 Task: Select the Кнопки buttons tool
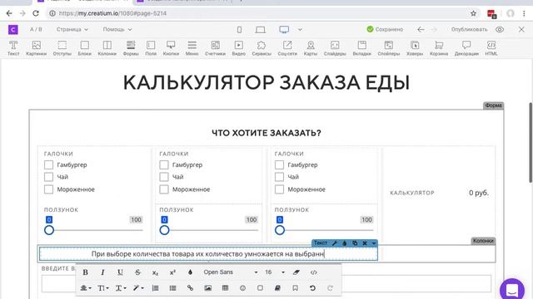pyautogui.click(x=171, y=48)
